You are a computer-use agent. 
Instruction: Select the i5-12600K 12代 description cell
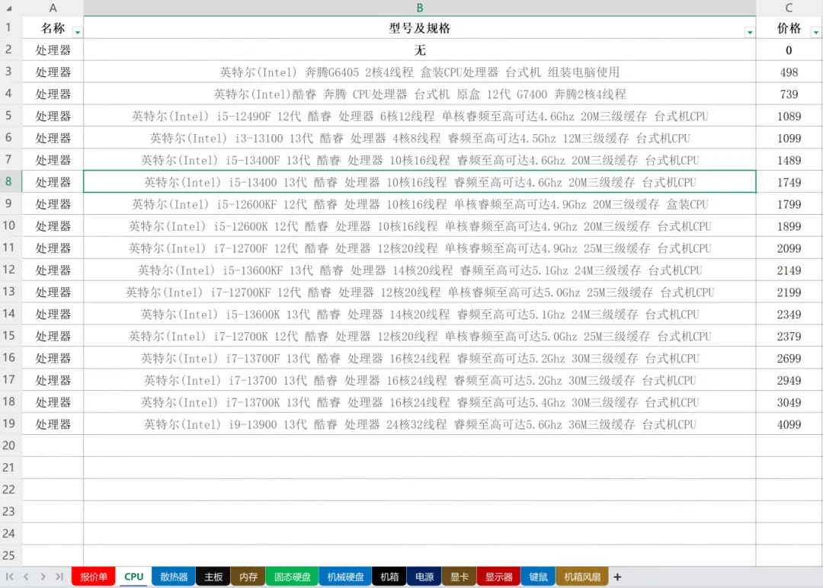[419, 226]
